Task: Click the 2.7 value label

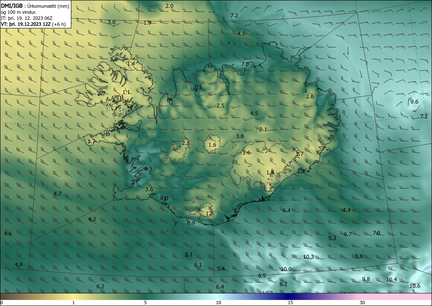Action: (102, 94)
